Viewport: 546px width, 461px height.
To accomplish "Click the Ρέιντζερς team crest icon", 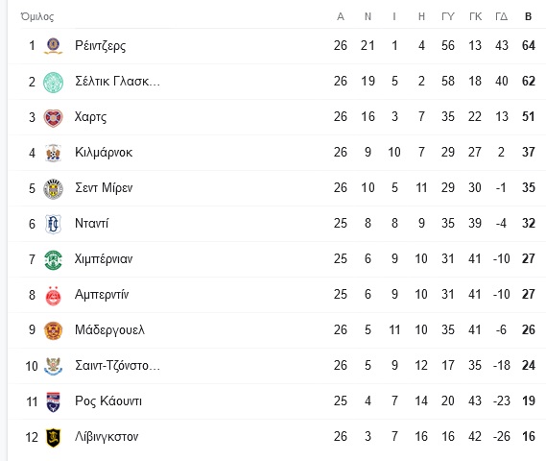I will pos(54,46).
